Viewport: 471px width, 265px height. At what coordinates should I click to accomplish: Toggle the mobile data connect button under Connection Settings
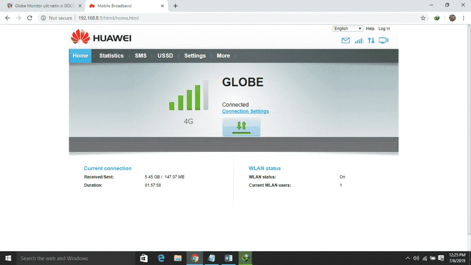point(241,127)
